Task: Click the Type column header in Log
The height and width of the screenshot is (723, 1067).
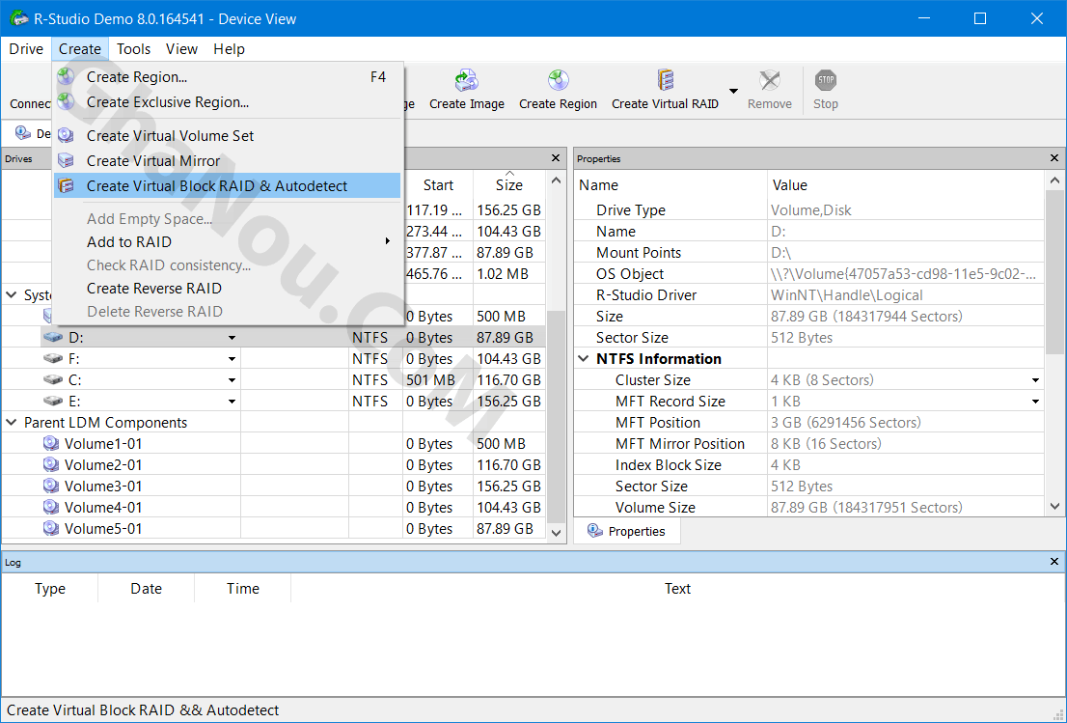Action: 49,589
